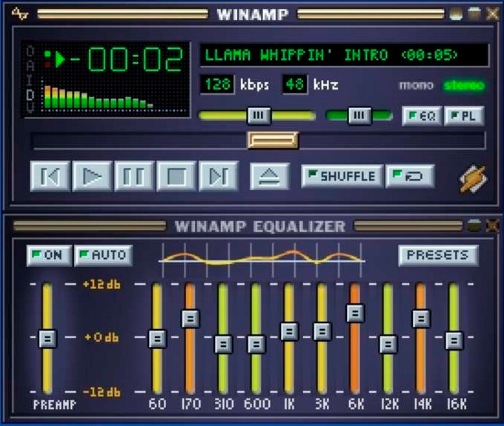The height and width of the screenshot is (426, 504).
Task: Open the equalizer PRESETS menu
Action: point(439,255)
